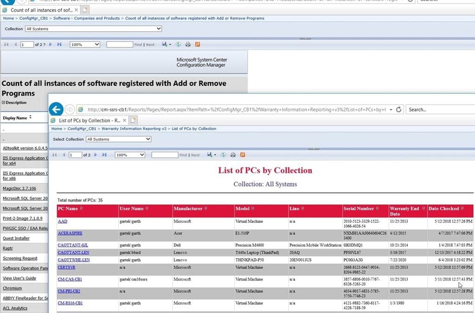The width and height of the screenshot is (475, 313).
Task: Open Software - Companies and Products breadcrumb
Action: (x=86, y=18)
